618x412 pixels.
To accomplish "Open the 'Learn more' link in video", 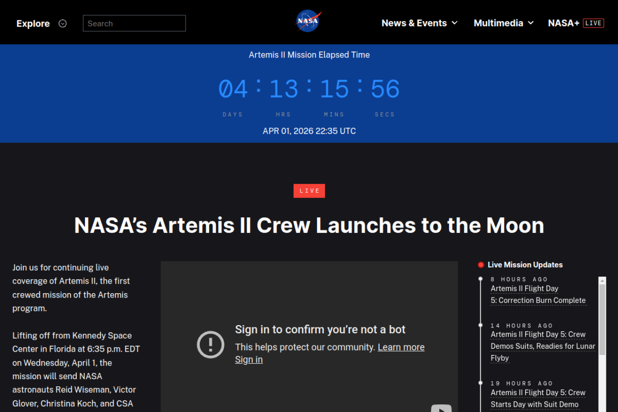I will coord(401,347).
